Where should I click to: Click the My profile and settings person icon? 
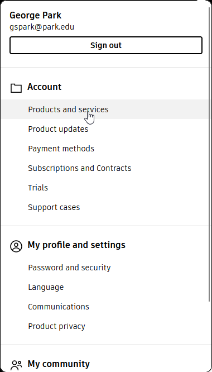tap(16, 246)
